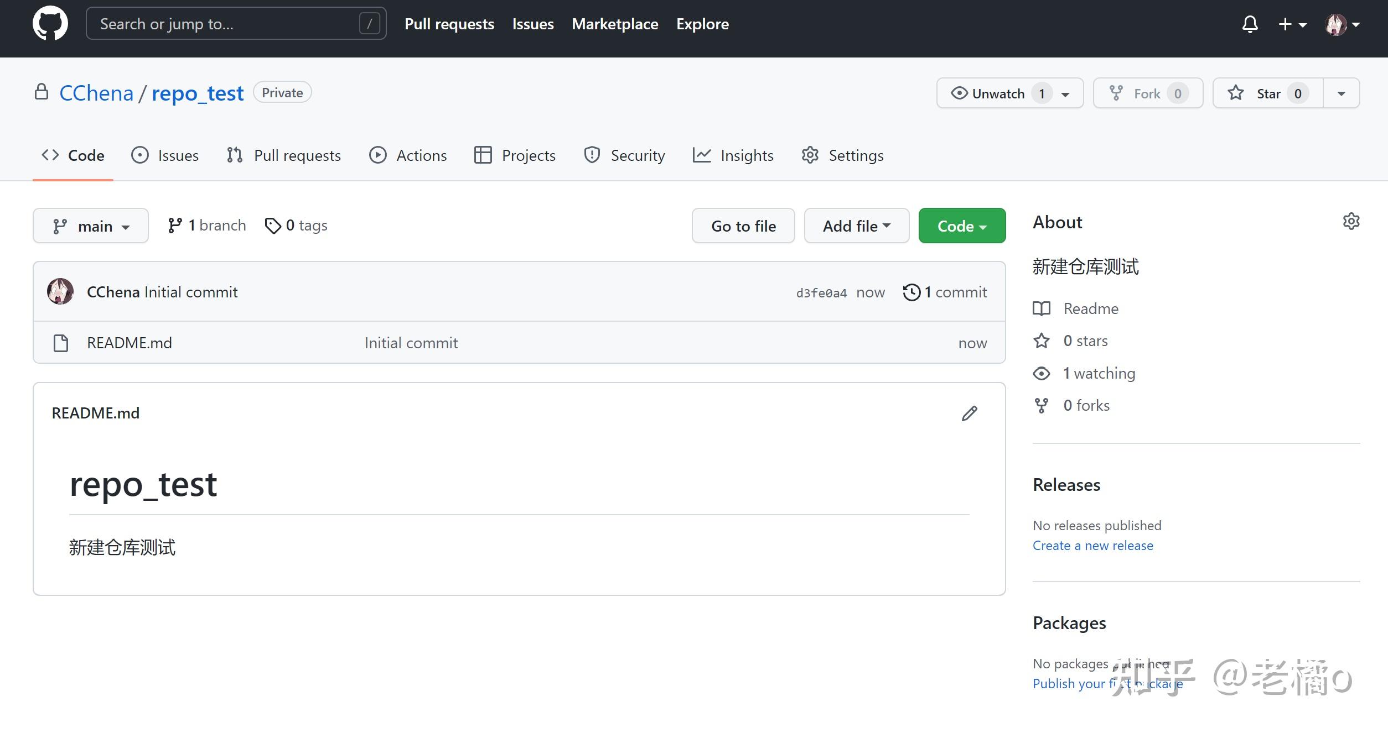View the 1 branch link
Viewport: 1388px width, 733px height.
coord(207,226)
